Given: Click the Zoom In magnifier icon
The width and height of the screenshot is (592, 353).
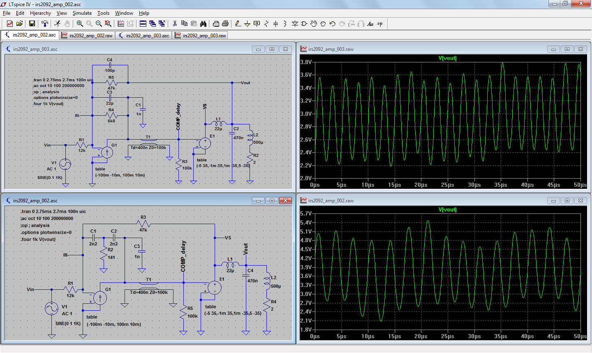Looking at the screenshot, I should point(80,24).
